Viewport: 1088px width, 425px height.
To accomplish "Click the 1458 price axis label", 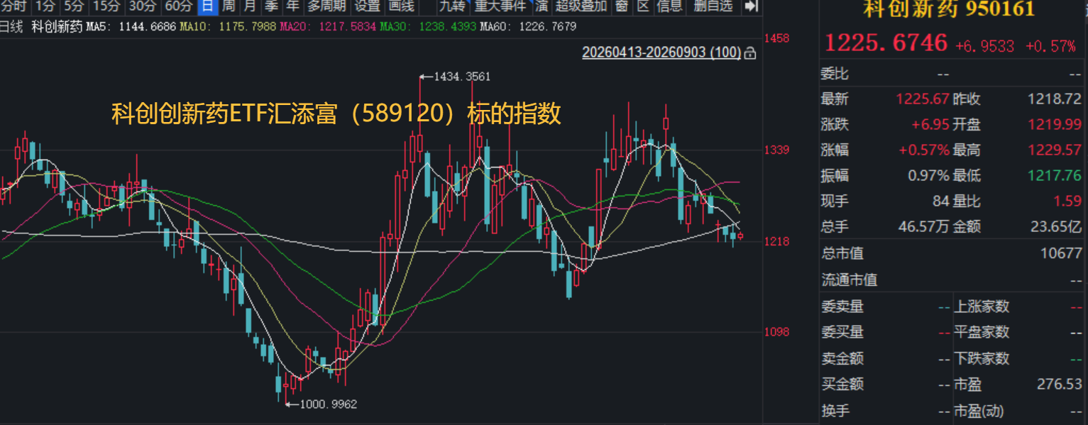I will [777, 38].
